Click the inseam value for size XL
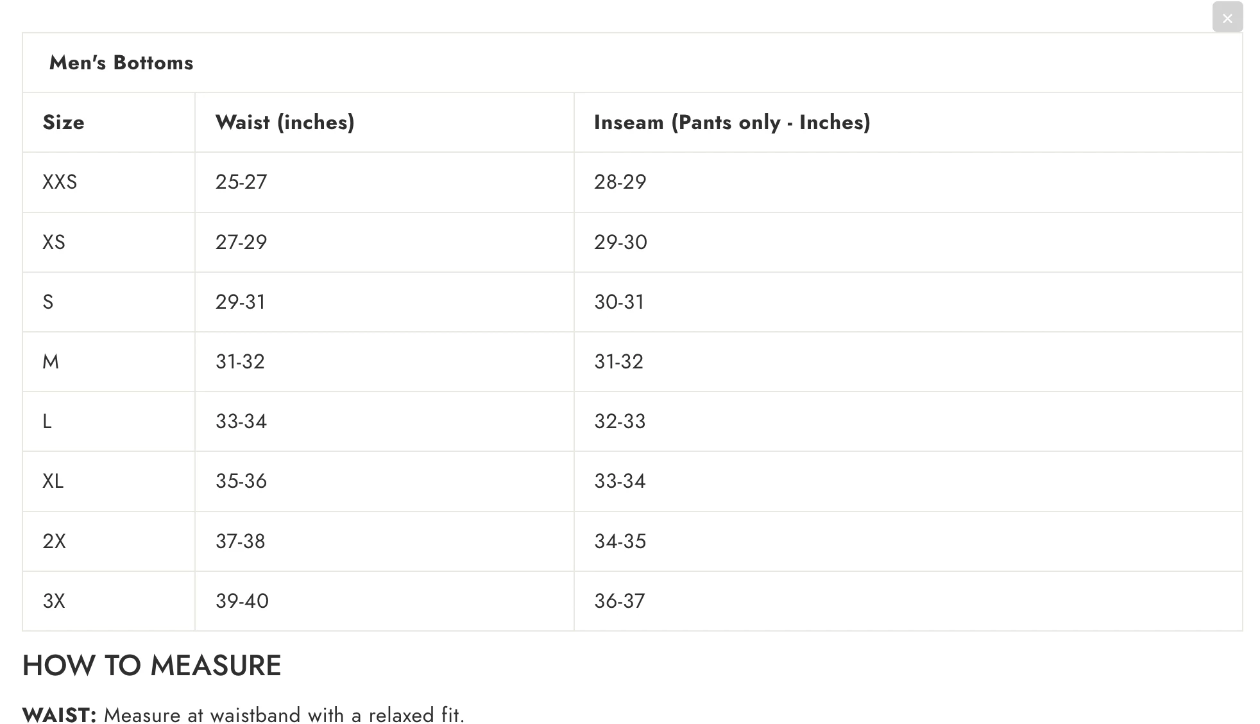 point(620,481)
